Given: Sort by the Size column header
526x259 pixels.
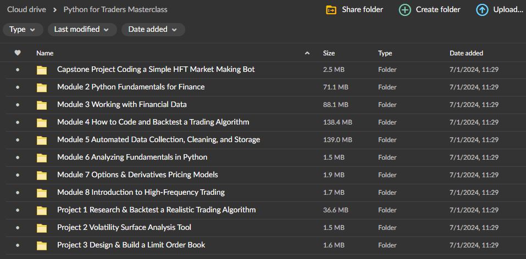Looking at the screenshot, I should (x=329, y=53).
